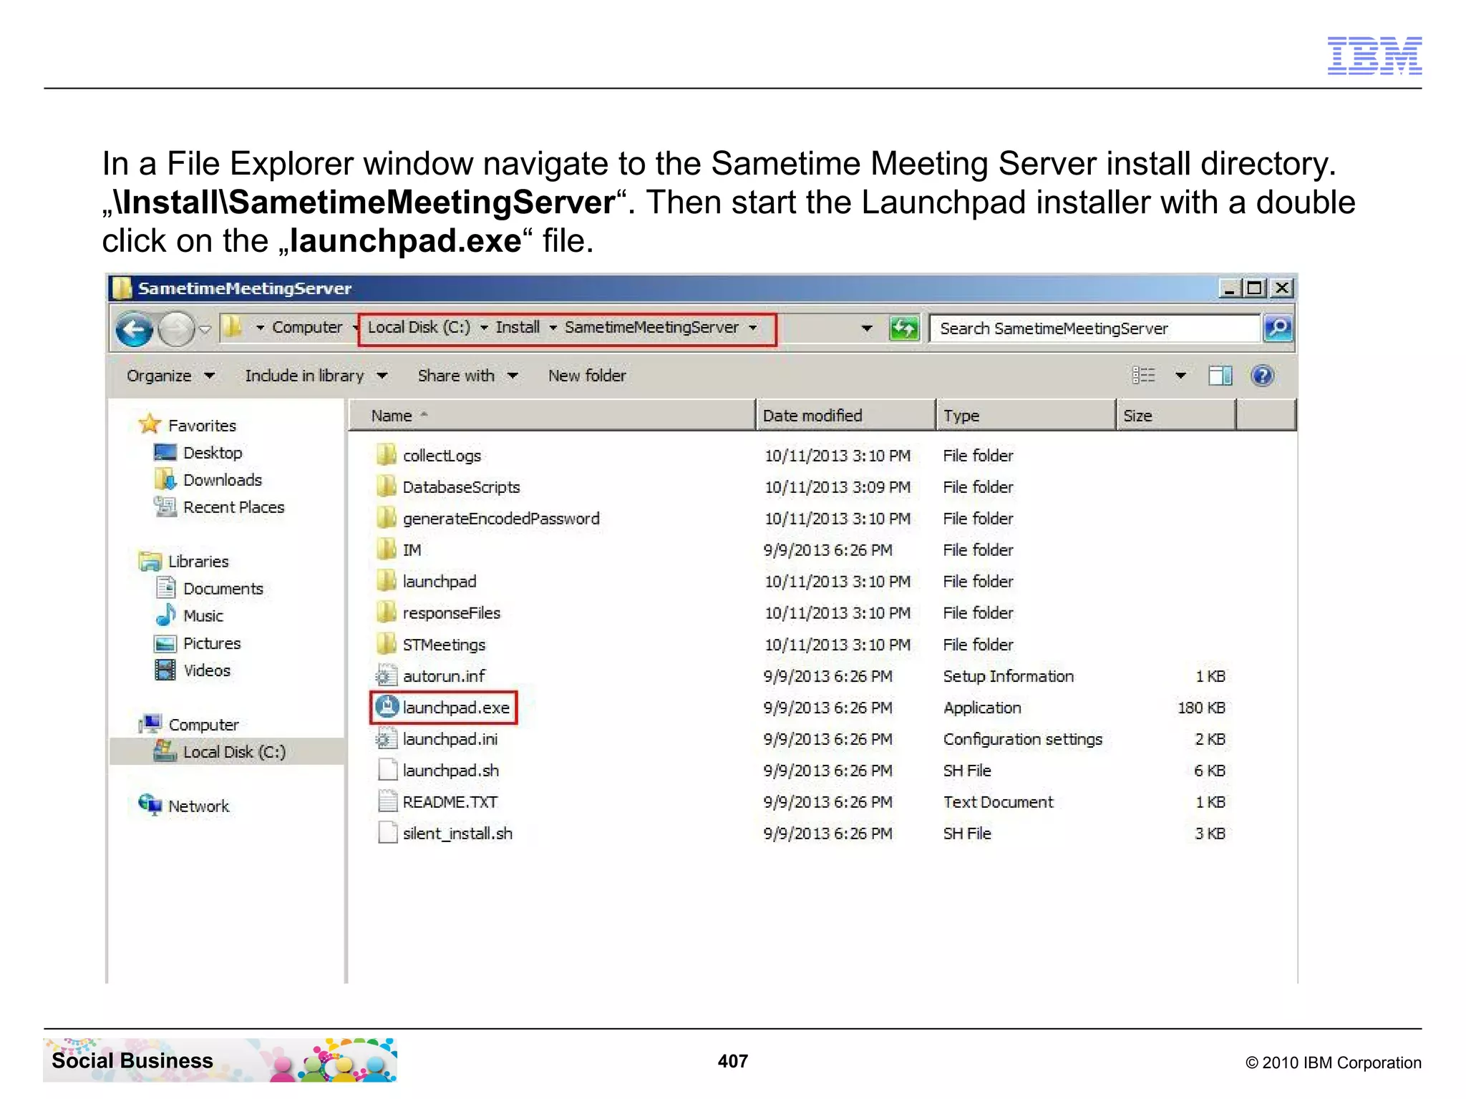Image resolution: width=1466 pixels, height=1099 pixels.
Task: Open Recent Places in the navigation pane
Action: point(233,507)
